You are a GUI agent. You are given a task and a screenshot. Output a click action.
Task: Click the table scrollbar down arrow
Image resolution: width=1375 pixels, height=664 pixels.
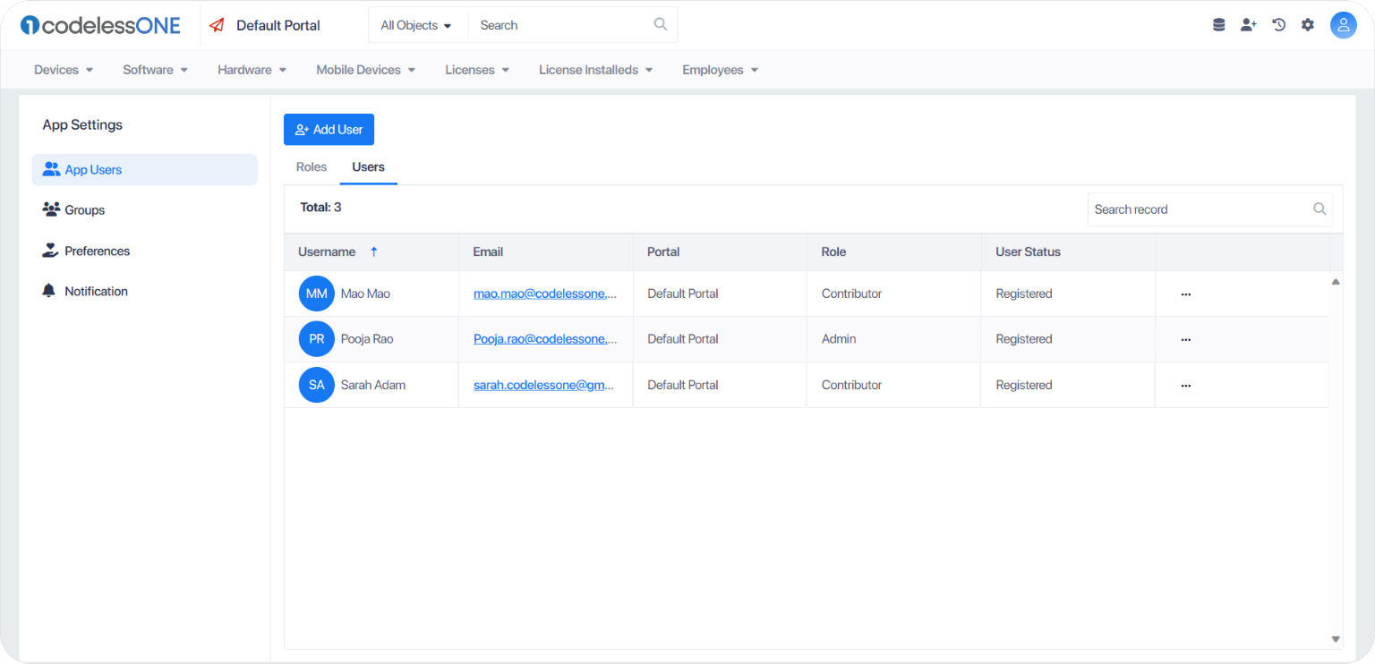(x=1336, y=639)
